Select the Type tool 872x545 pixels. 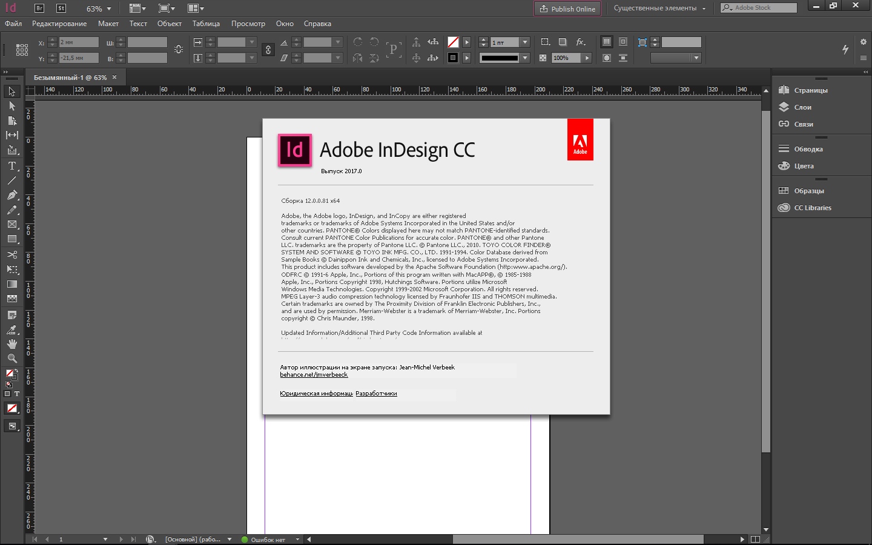(x=12, y=166)
